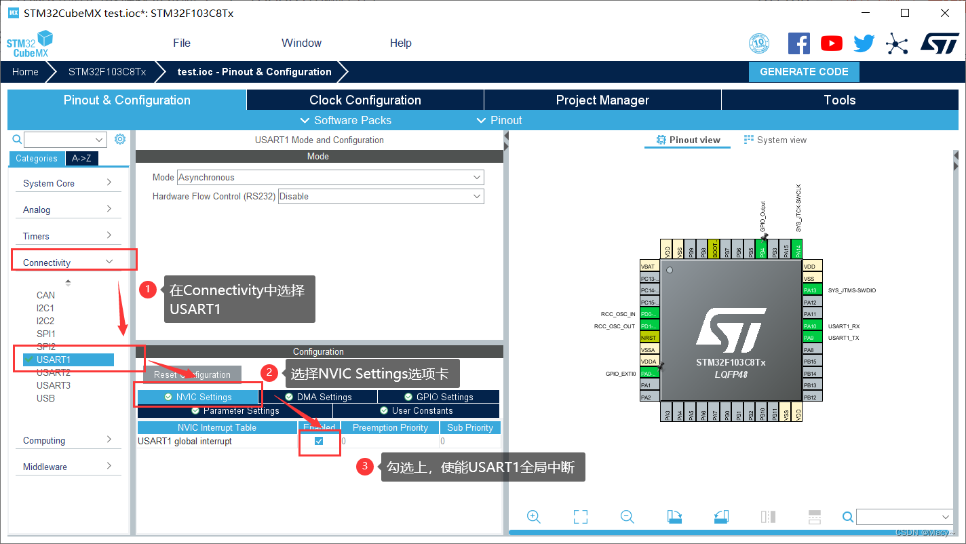Toggle the vertical split view icon
Viewport: 966px width, 544px height.
[x=768, y=517]
